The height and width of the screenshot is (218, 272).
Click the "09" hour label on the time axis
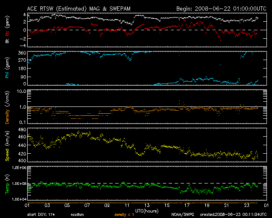pos(107,206)
